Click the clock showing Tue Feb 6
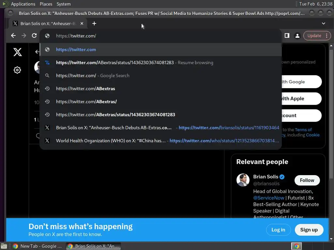 (316, 4)
